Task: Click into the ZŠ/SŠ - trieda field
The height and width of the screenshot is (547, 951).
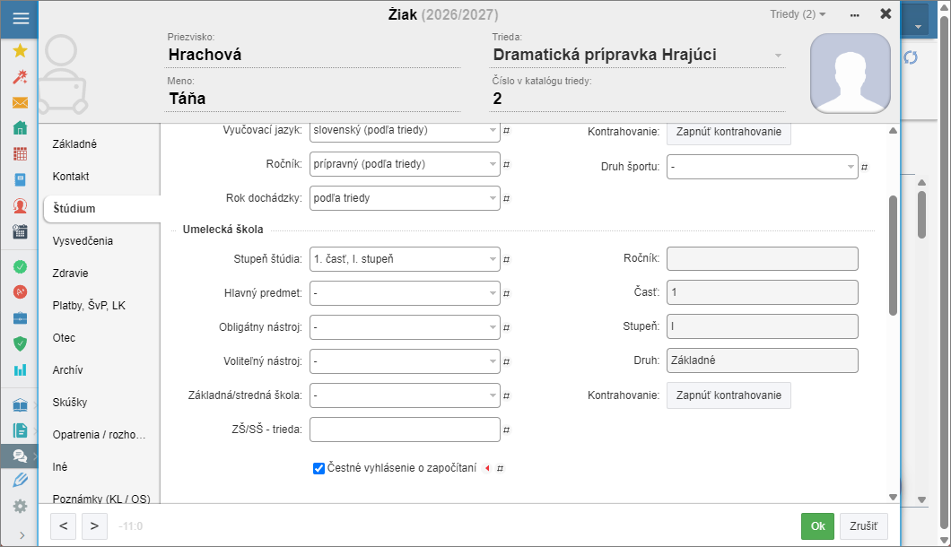Action: [405, 430]
